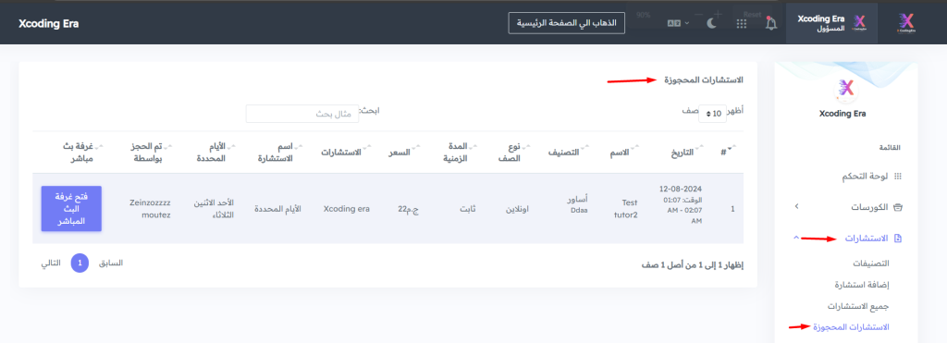947x343 pixels.
Task: Open التصنيفات submenu item
Action: pos(871,263)
